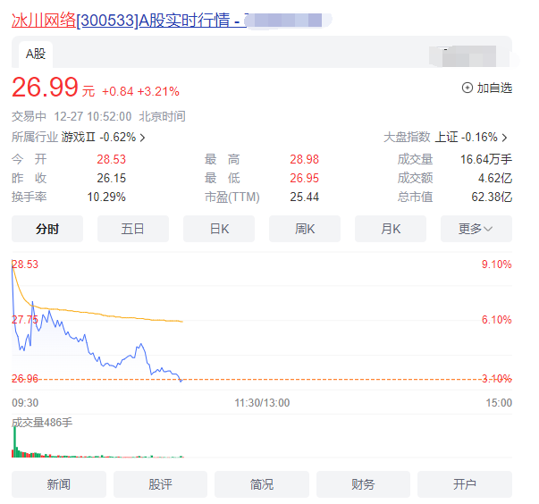Click the chart's 26.96 price label
Image resolution: width=539 pixels, height=504 pixels.
25,379
